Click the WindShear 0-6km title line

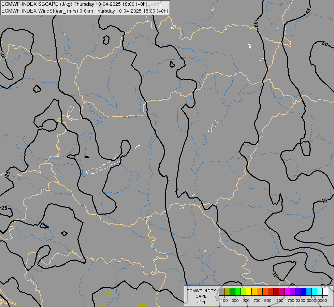85,11
